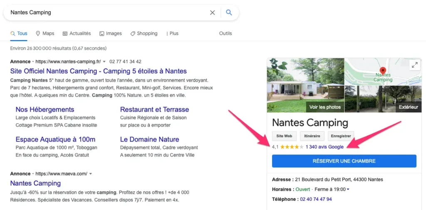Open the Plus menu
Image resolution: width=426 pixels, height=210 pixels.
coord(172,34)
